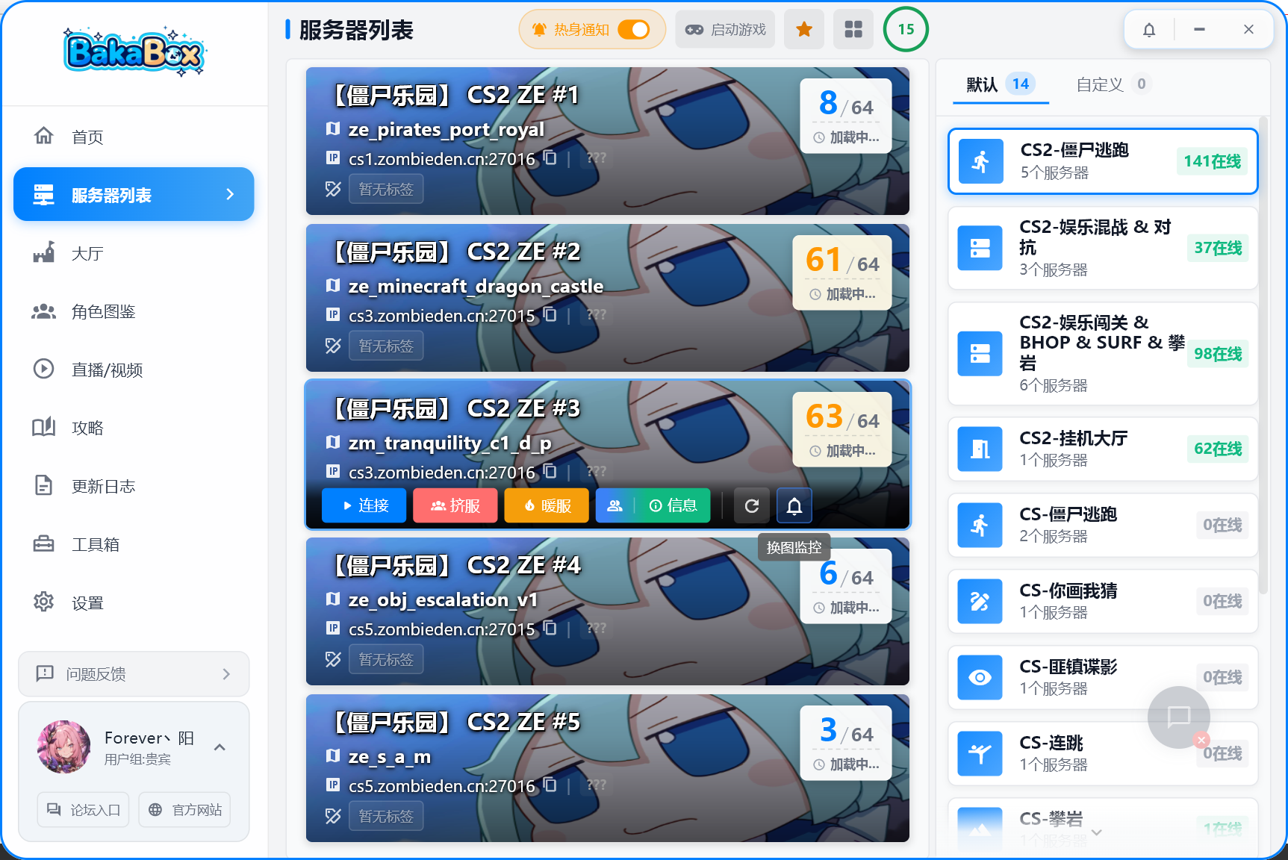Open notifications bell in title bar
Viewport: 1288px width, 860px height.
coord(1149,30)
